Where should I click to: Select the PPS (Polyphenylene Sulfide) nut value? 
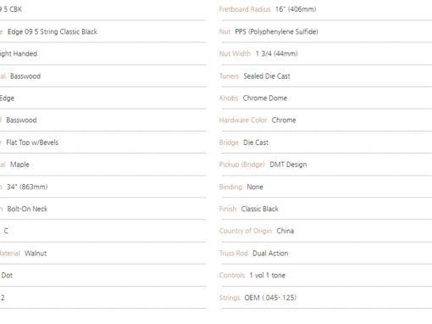click(x=276, y=31)
